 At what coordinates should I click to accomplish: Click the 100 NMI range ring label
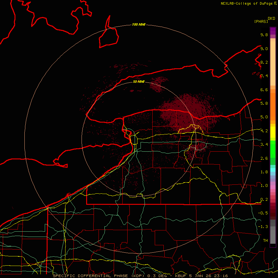click(x=139, y=24)
